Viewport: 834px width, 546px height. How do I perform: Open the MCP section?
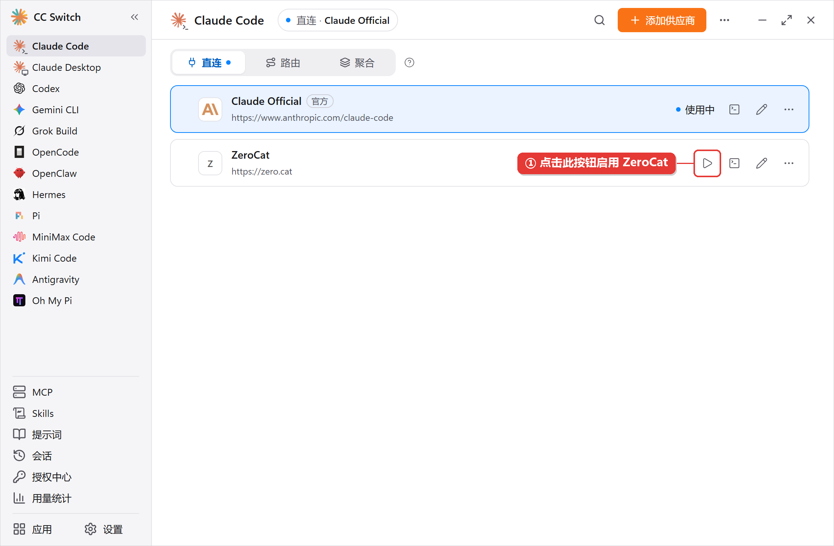coord(76,392)
